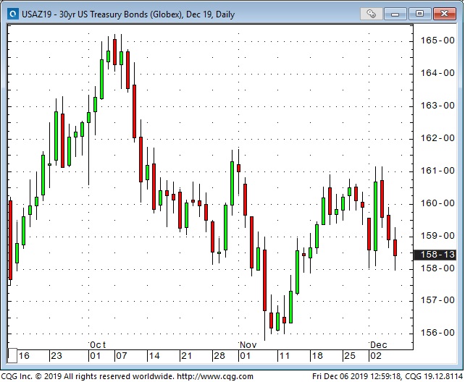465x382 pixels.
Task: Click the chain link icon button
Action: [371, 14]
